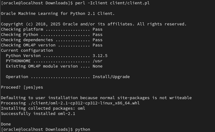
Task: Click the python command at the last prompt
Action: coord(82,129)
